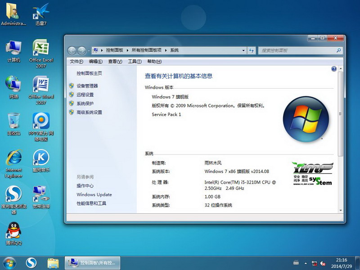Click the Windows Start orb

9,263
